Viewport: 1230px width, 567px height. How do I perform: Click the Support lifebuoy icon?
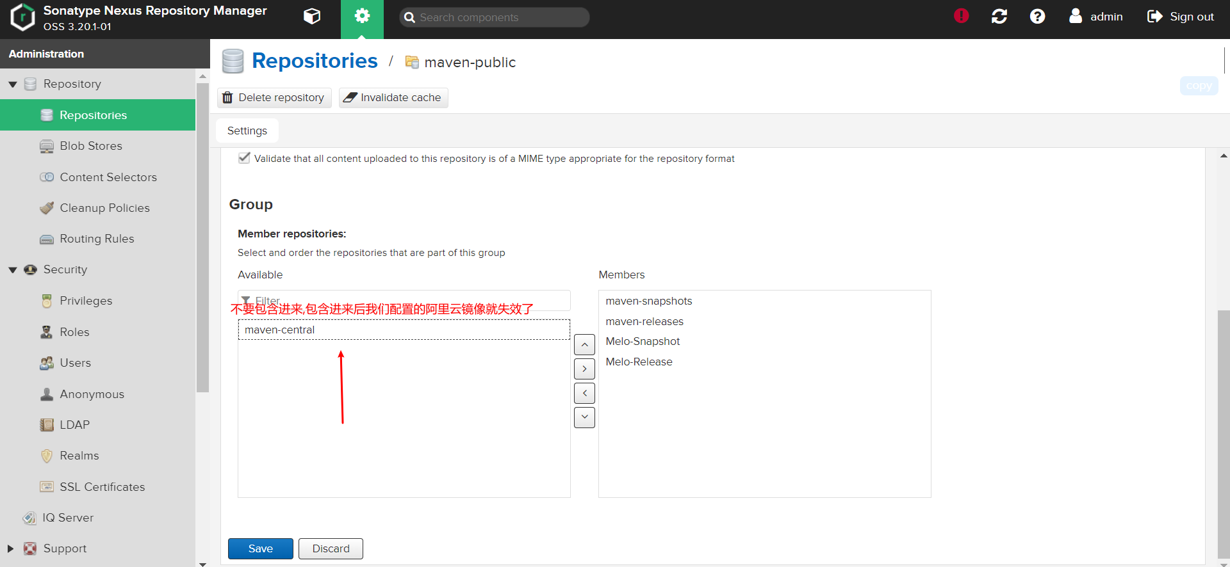click(29, 548)
